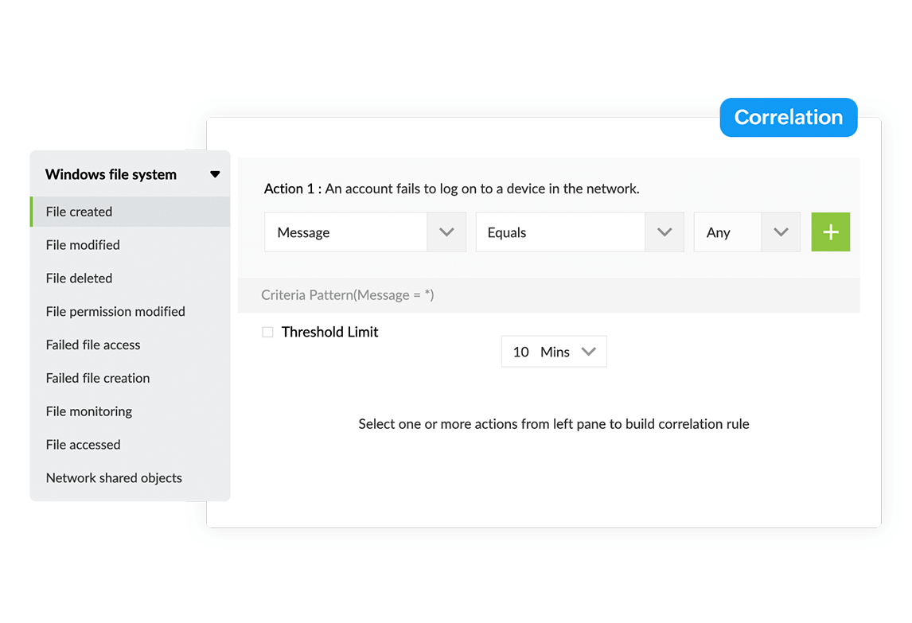
Task: Click the Criteria Pattern text bar
Action: pos(548,295)
